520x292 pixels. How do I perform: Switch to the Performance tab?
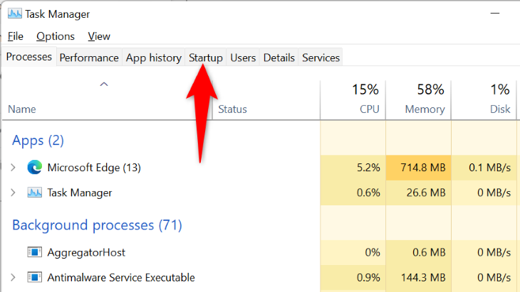[88, 58]
